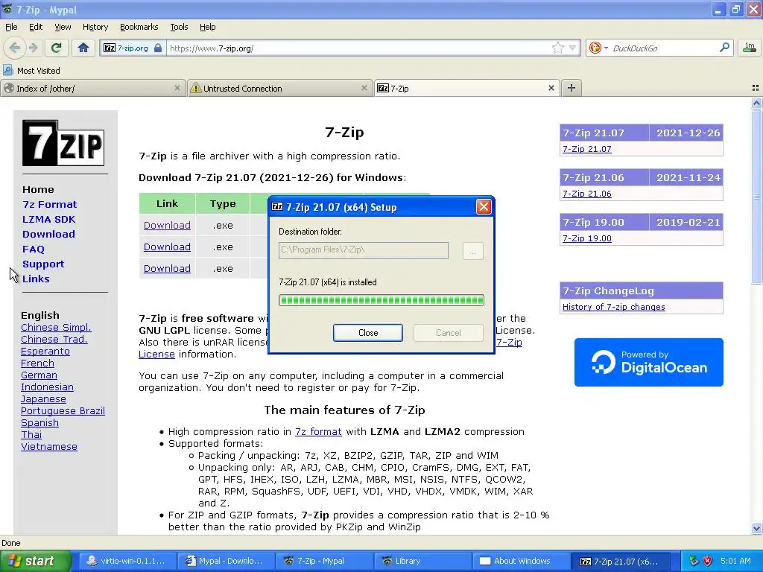Click Close in the 7-Zip Setup dialog
763x572 pixels.
(368, 333)
